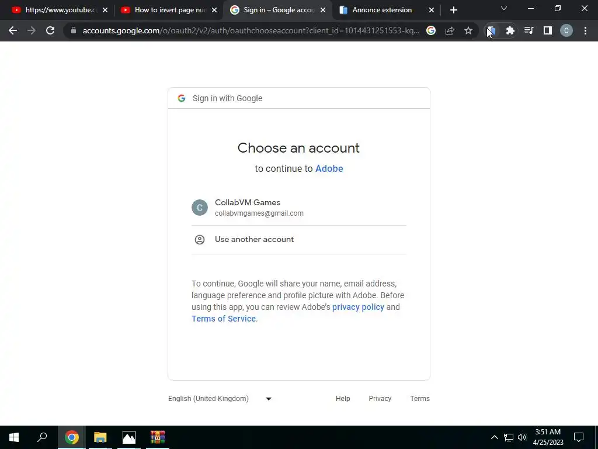Open the Terms of Service link
Viewport: 598px width, 449px height.
pyautogui.click(x=224, y=319)
